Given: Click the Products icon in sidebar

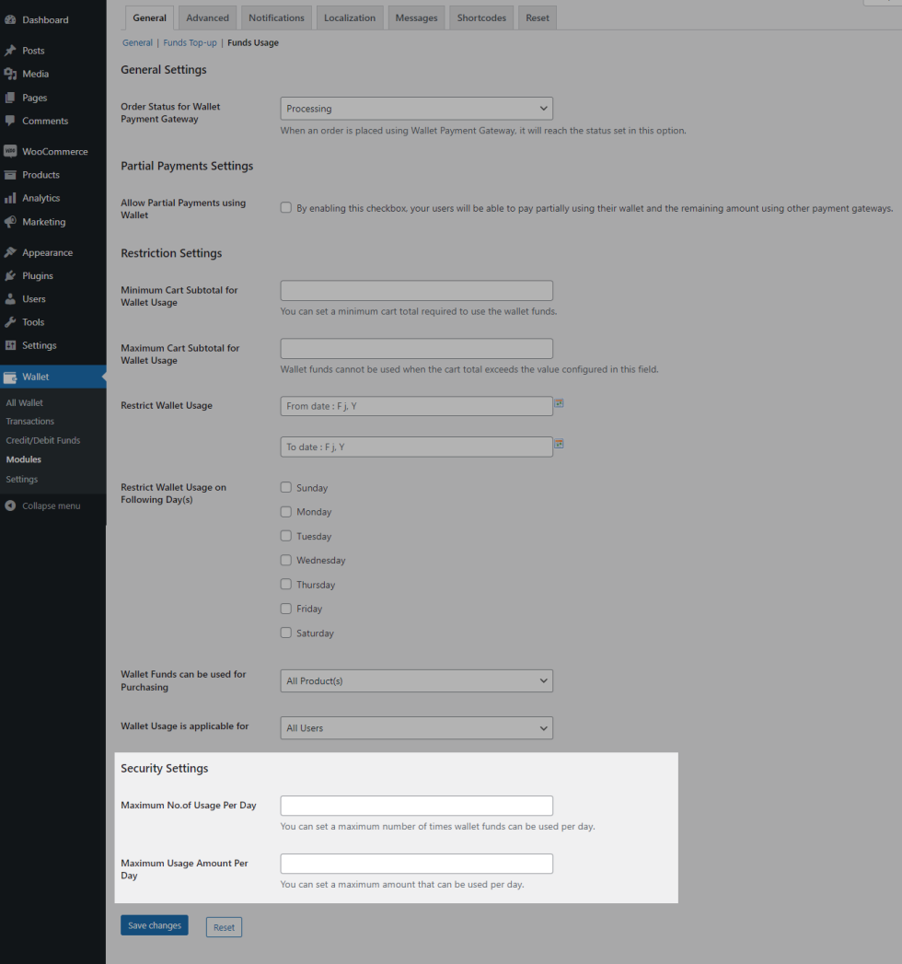Looking at the screenshot, I should [x=10, y=175].
